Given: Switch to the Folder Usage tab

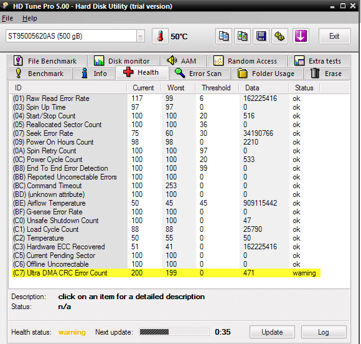Looking at the screenshot, I should click(267, 74).
